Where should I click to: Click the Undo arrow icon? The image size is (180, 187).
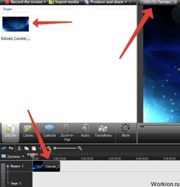point(4,148)
